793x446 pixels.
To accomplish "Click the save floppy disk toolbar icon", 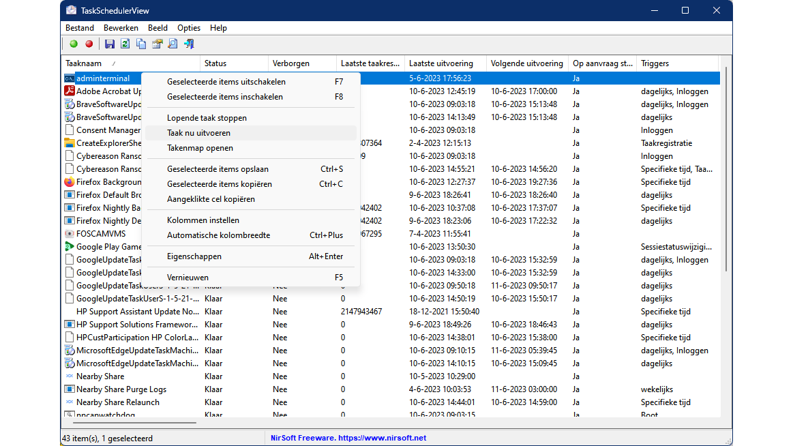I will tap(109, 44).
